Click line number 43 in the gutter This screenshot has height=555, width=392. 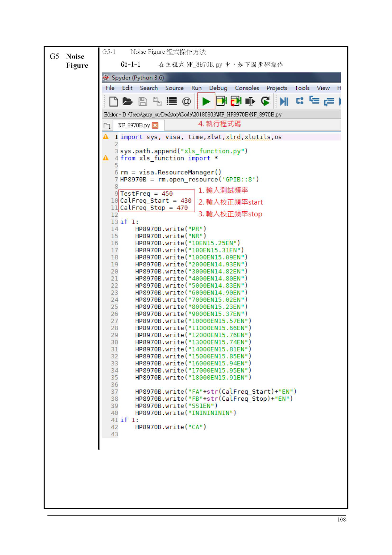[x=114, y=434]
